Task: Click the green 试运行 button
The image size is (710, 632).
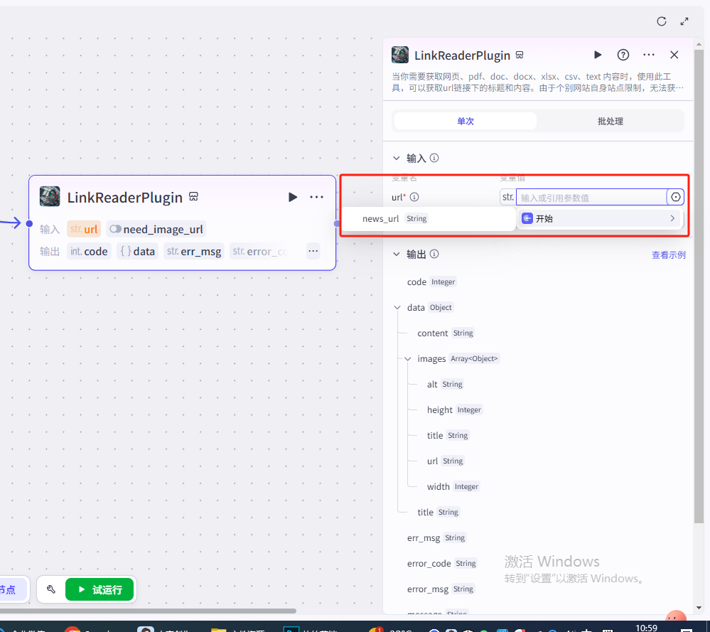Action: 99,589
